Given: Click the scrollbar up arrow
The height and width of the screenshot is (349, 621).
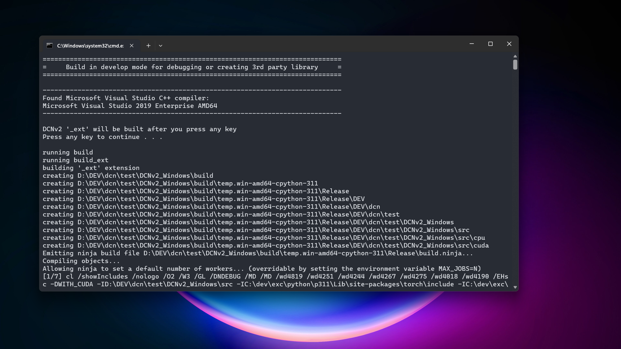Looking at the screenshot, I should [515, 56].
